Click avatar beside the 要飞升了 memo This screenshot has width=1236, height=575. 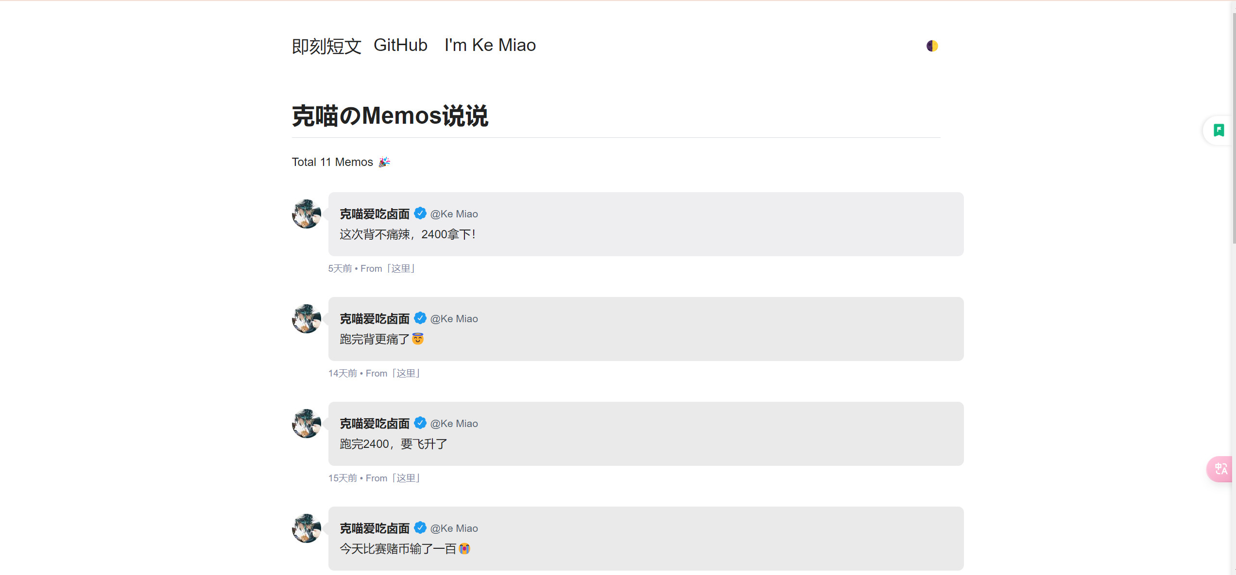[x=307, y=424]
